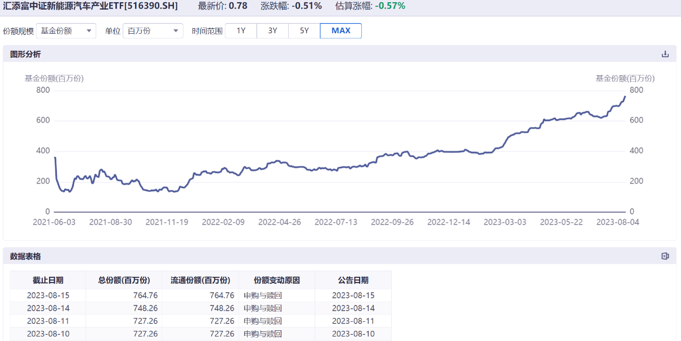Image resolution: width=681 pixels, height=341 pixels.
Task: Select the MAX time range
Action: 340,31
